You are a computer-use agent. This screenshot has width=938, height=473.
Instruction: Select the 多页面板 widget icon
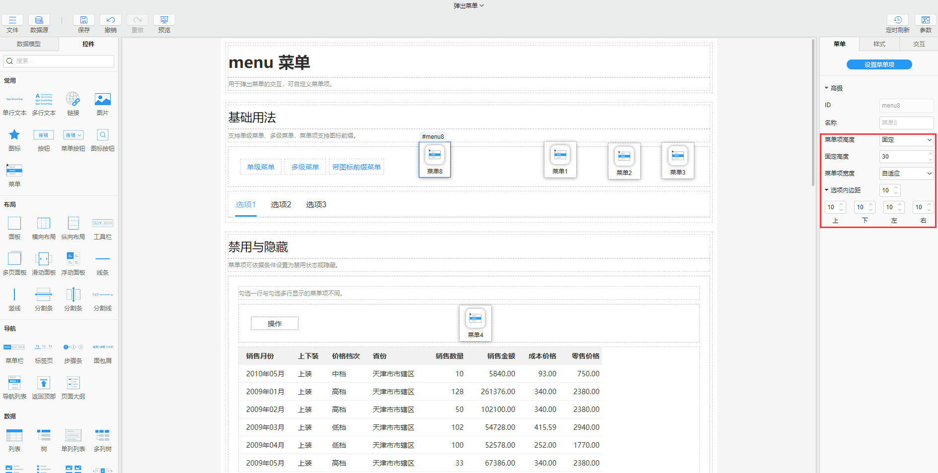tap(14, 259)
